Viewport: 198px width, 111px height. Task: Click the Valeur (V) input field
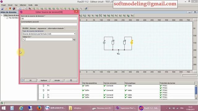[x=47, y=39]
